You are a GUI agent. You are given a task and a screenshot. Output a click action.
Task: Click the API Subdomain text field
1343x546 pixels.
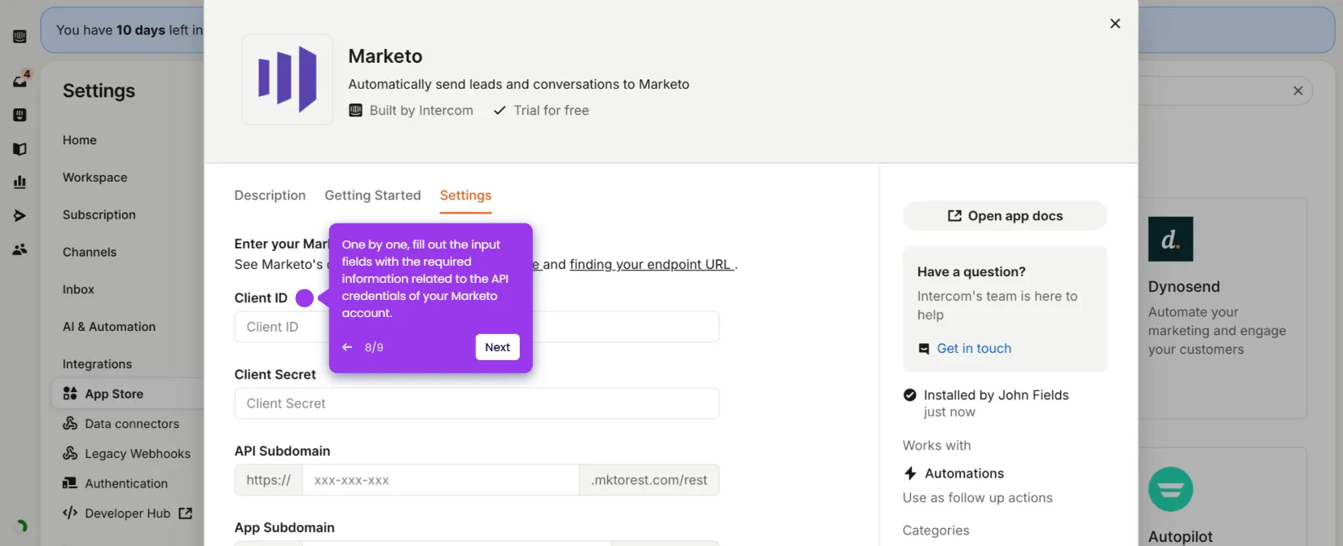(440, 480)
